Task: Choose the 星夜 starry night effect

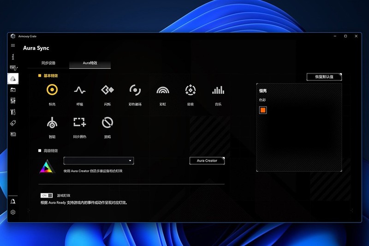Action: [190, 90]
